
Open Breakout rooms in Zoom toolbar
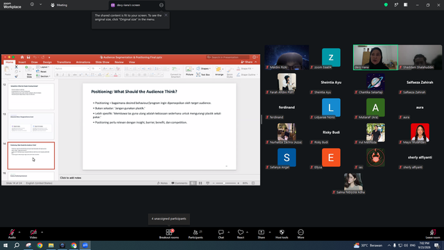[169, 234]
